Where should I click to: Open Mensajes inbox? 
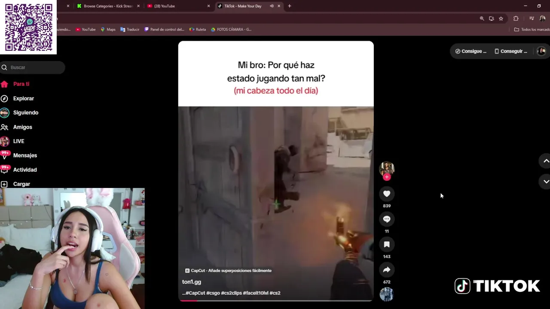(25, 155)
